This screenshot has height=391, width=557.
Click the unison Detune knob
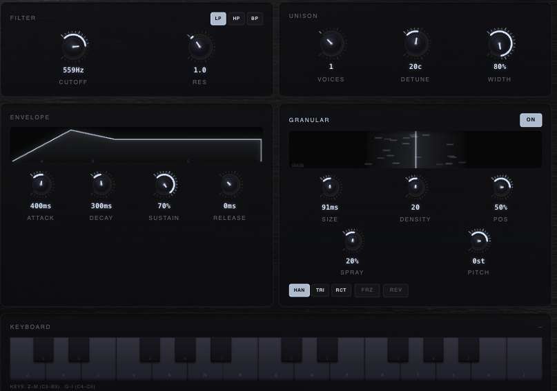pos(415,43)
